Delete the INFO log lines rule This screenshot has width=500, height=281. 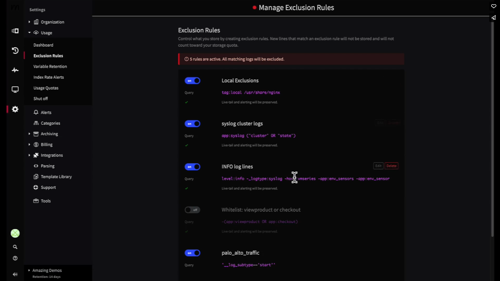pyautogui.click(x=391, y=166)
